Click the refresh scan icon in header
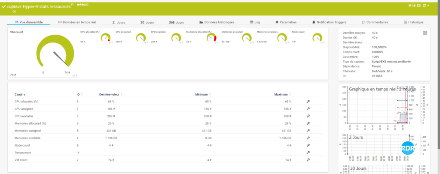The width and height of the screenshot is (440, 174). pos(424,6)
